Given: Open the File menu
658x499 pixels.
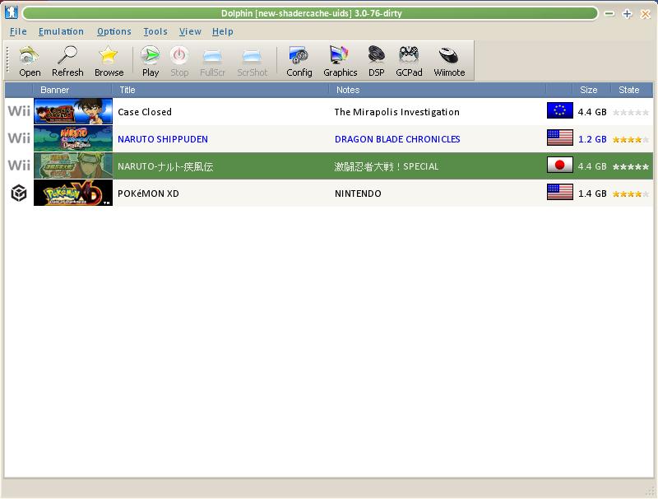Looking at the screenshot, I should point(18,31).
